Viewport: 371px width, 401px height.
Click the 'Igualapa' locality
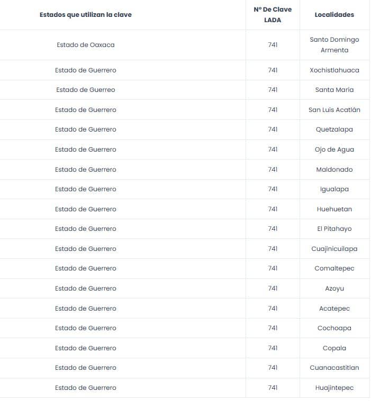[334, 189]
